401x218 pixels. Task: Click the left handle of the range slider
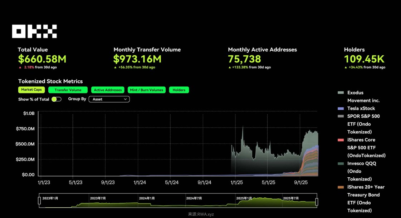pos(39,201)
